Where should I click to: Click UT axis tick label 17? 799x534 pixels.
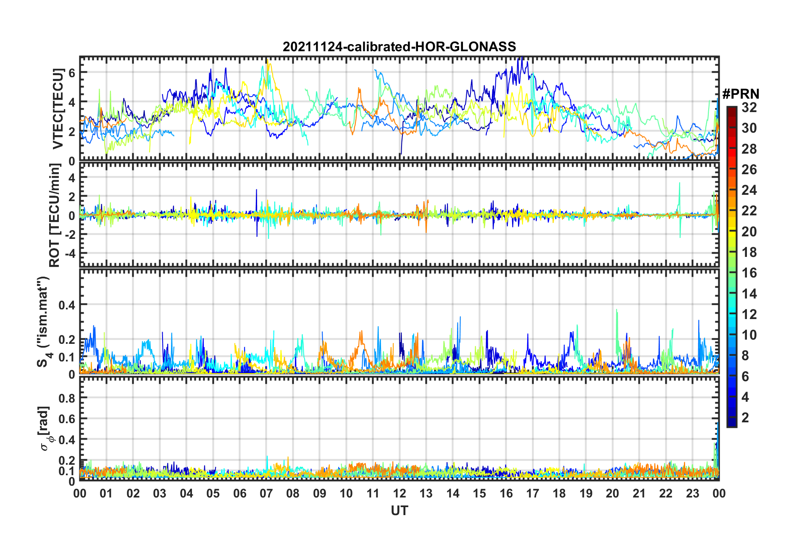pos(533,493)
